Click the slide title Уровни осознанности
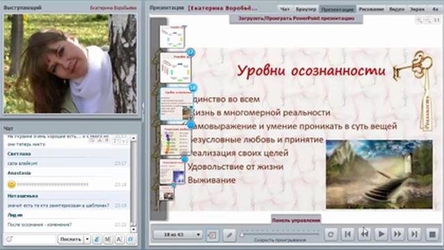This screenshot has height=250, width=444. pos(311,71)
